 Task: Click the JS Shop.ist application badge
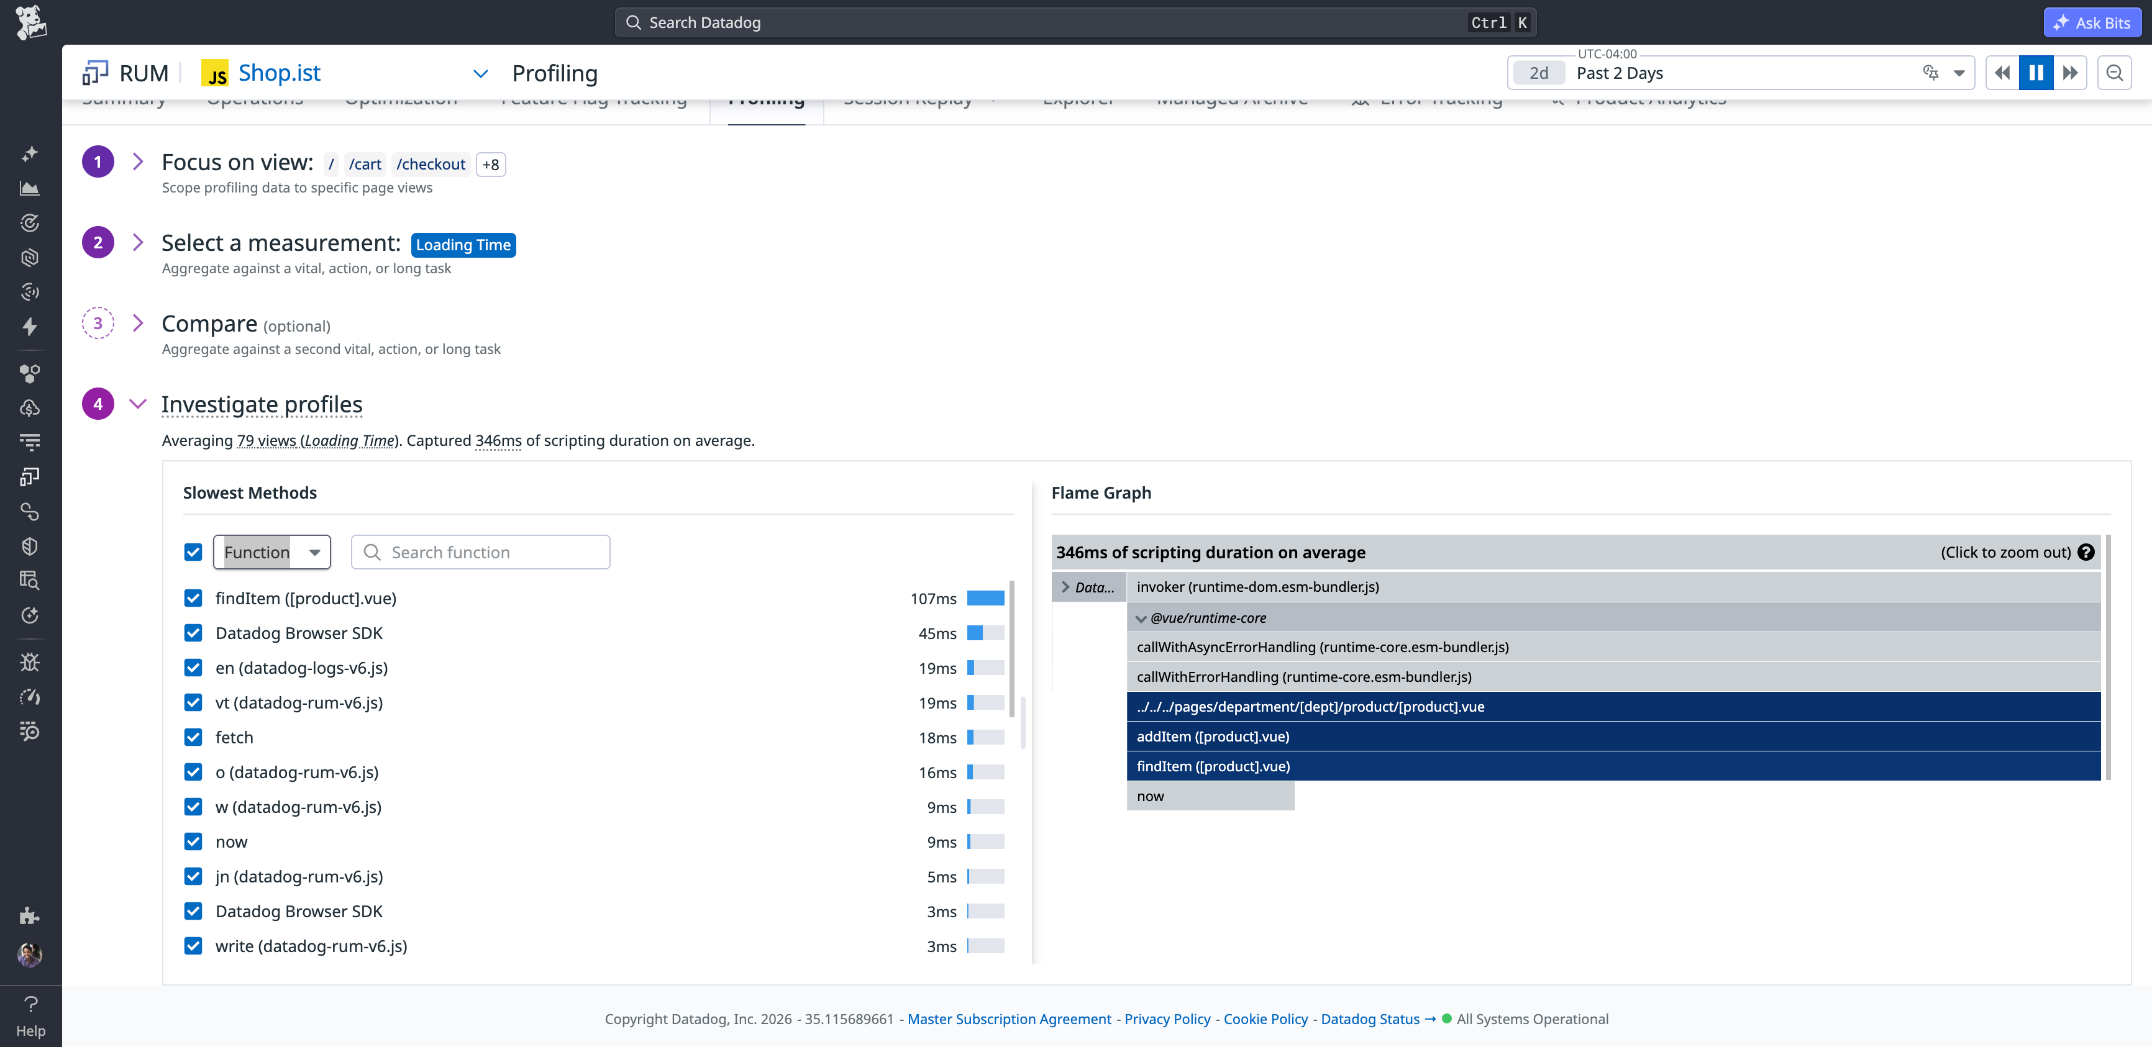click(x=215, y=73)
